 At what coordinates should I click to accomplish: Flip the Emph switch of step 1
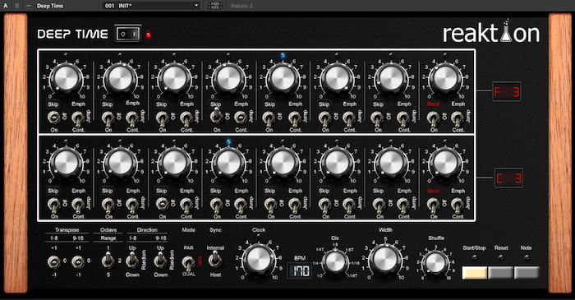77,119
